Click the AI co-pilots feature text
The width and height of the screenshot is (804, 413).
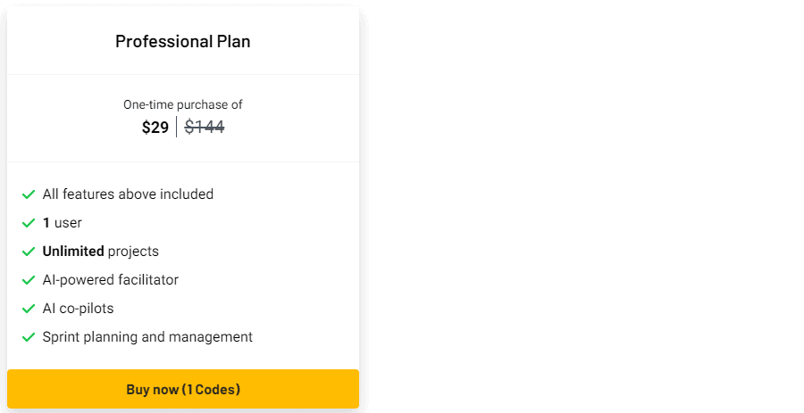tap(79, 309)
